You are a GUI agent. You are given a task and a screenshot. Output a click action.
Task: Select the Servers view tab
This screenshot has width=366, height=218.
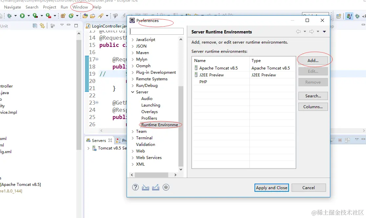click(x=99, y=140)
